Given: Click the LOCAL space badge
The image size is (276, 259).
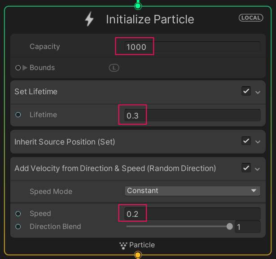Looking at the screenshot, I should 251,18.
